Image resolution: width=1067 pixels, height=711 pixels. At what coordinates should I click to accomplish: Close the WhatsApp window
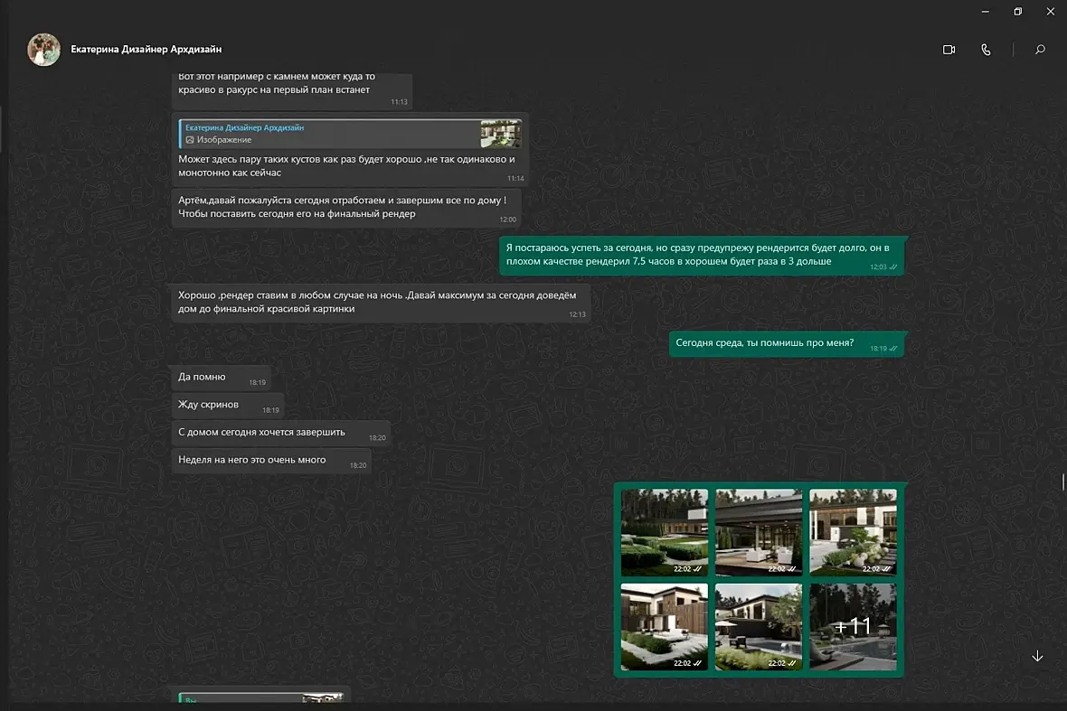coord(1051,12)
